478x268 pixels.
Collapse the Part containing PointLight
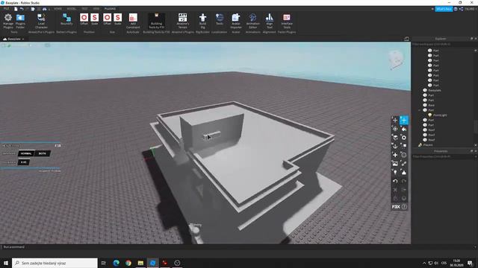[x=420, y=110]
